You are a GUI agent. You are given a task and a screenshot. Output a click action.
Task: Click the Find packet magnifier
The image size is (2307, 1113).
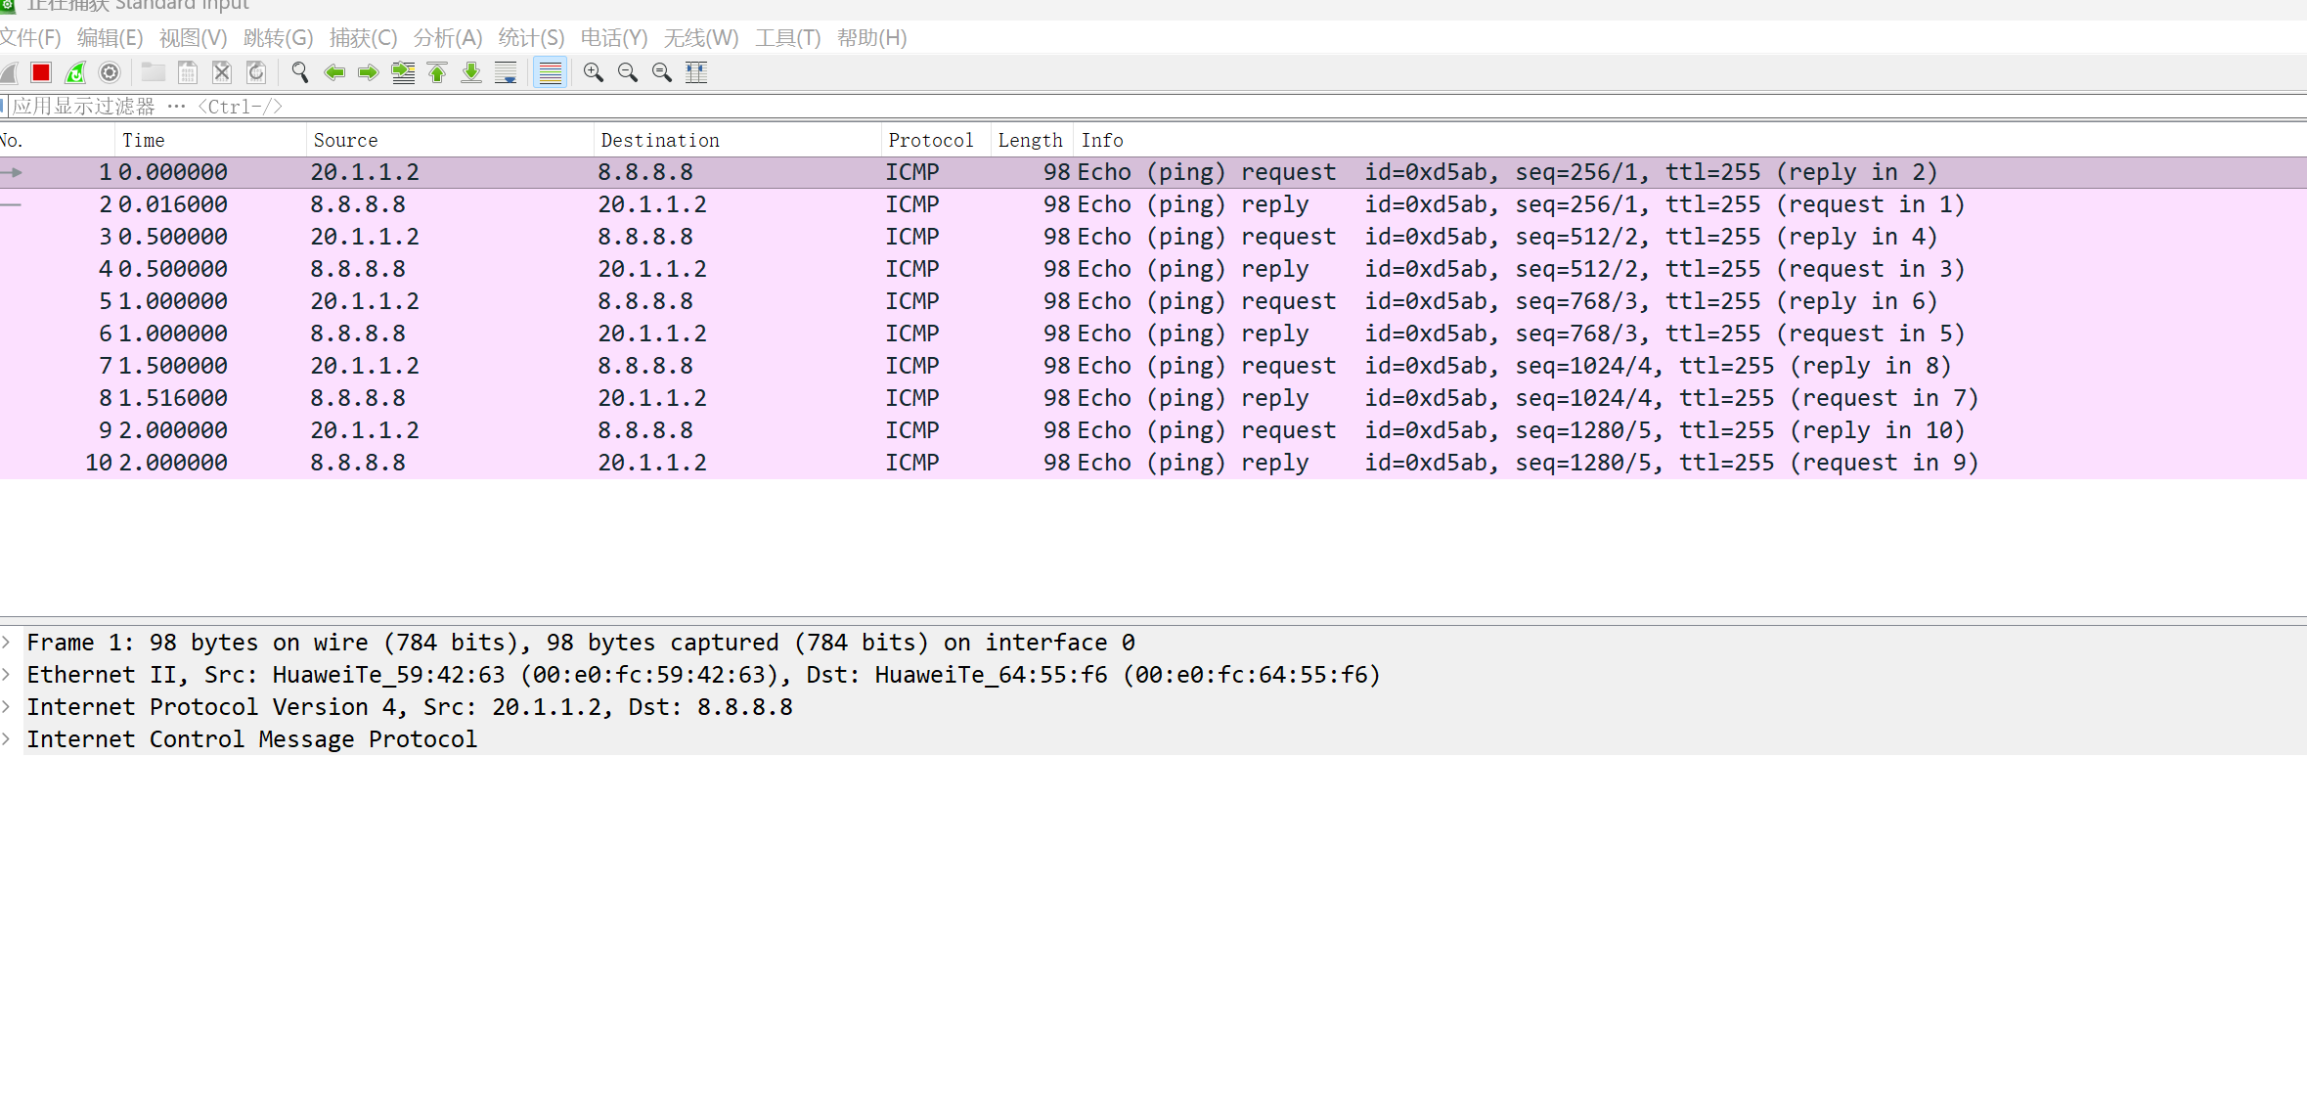(x=300, y=72)
